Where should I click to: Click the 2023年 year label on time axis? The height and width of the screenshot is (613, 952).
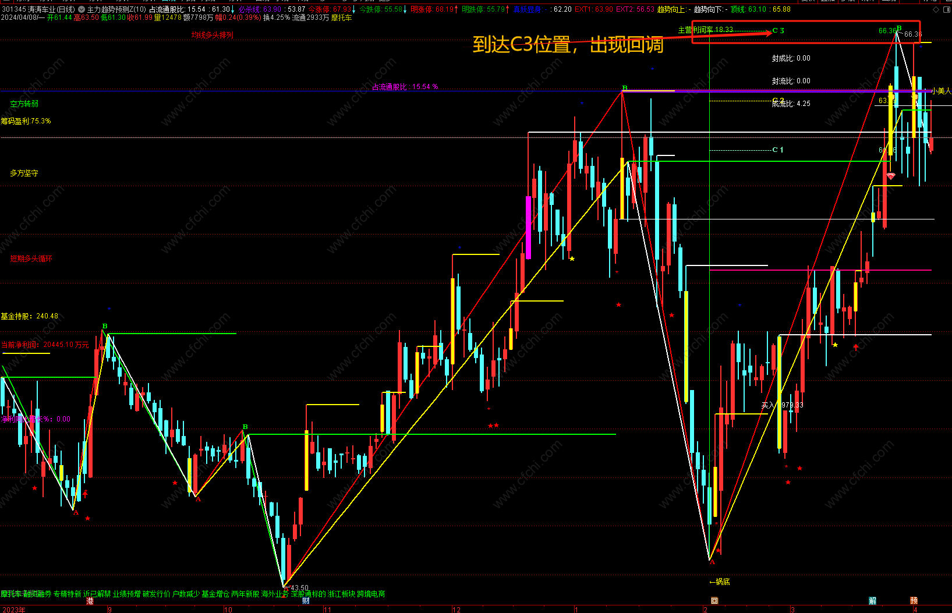tap(13, 610)
